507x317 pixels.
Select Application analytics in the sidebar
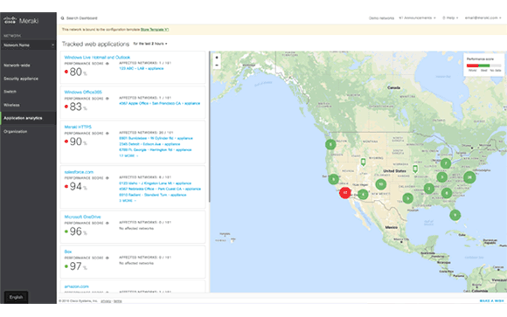(29, 118)
